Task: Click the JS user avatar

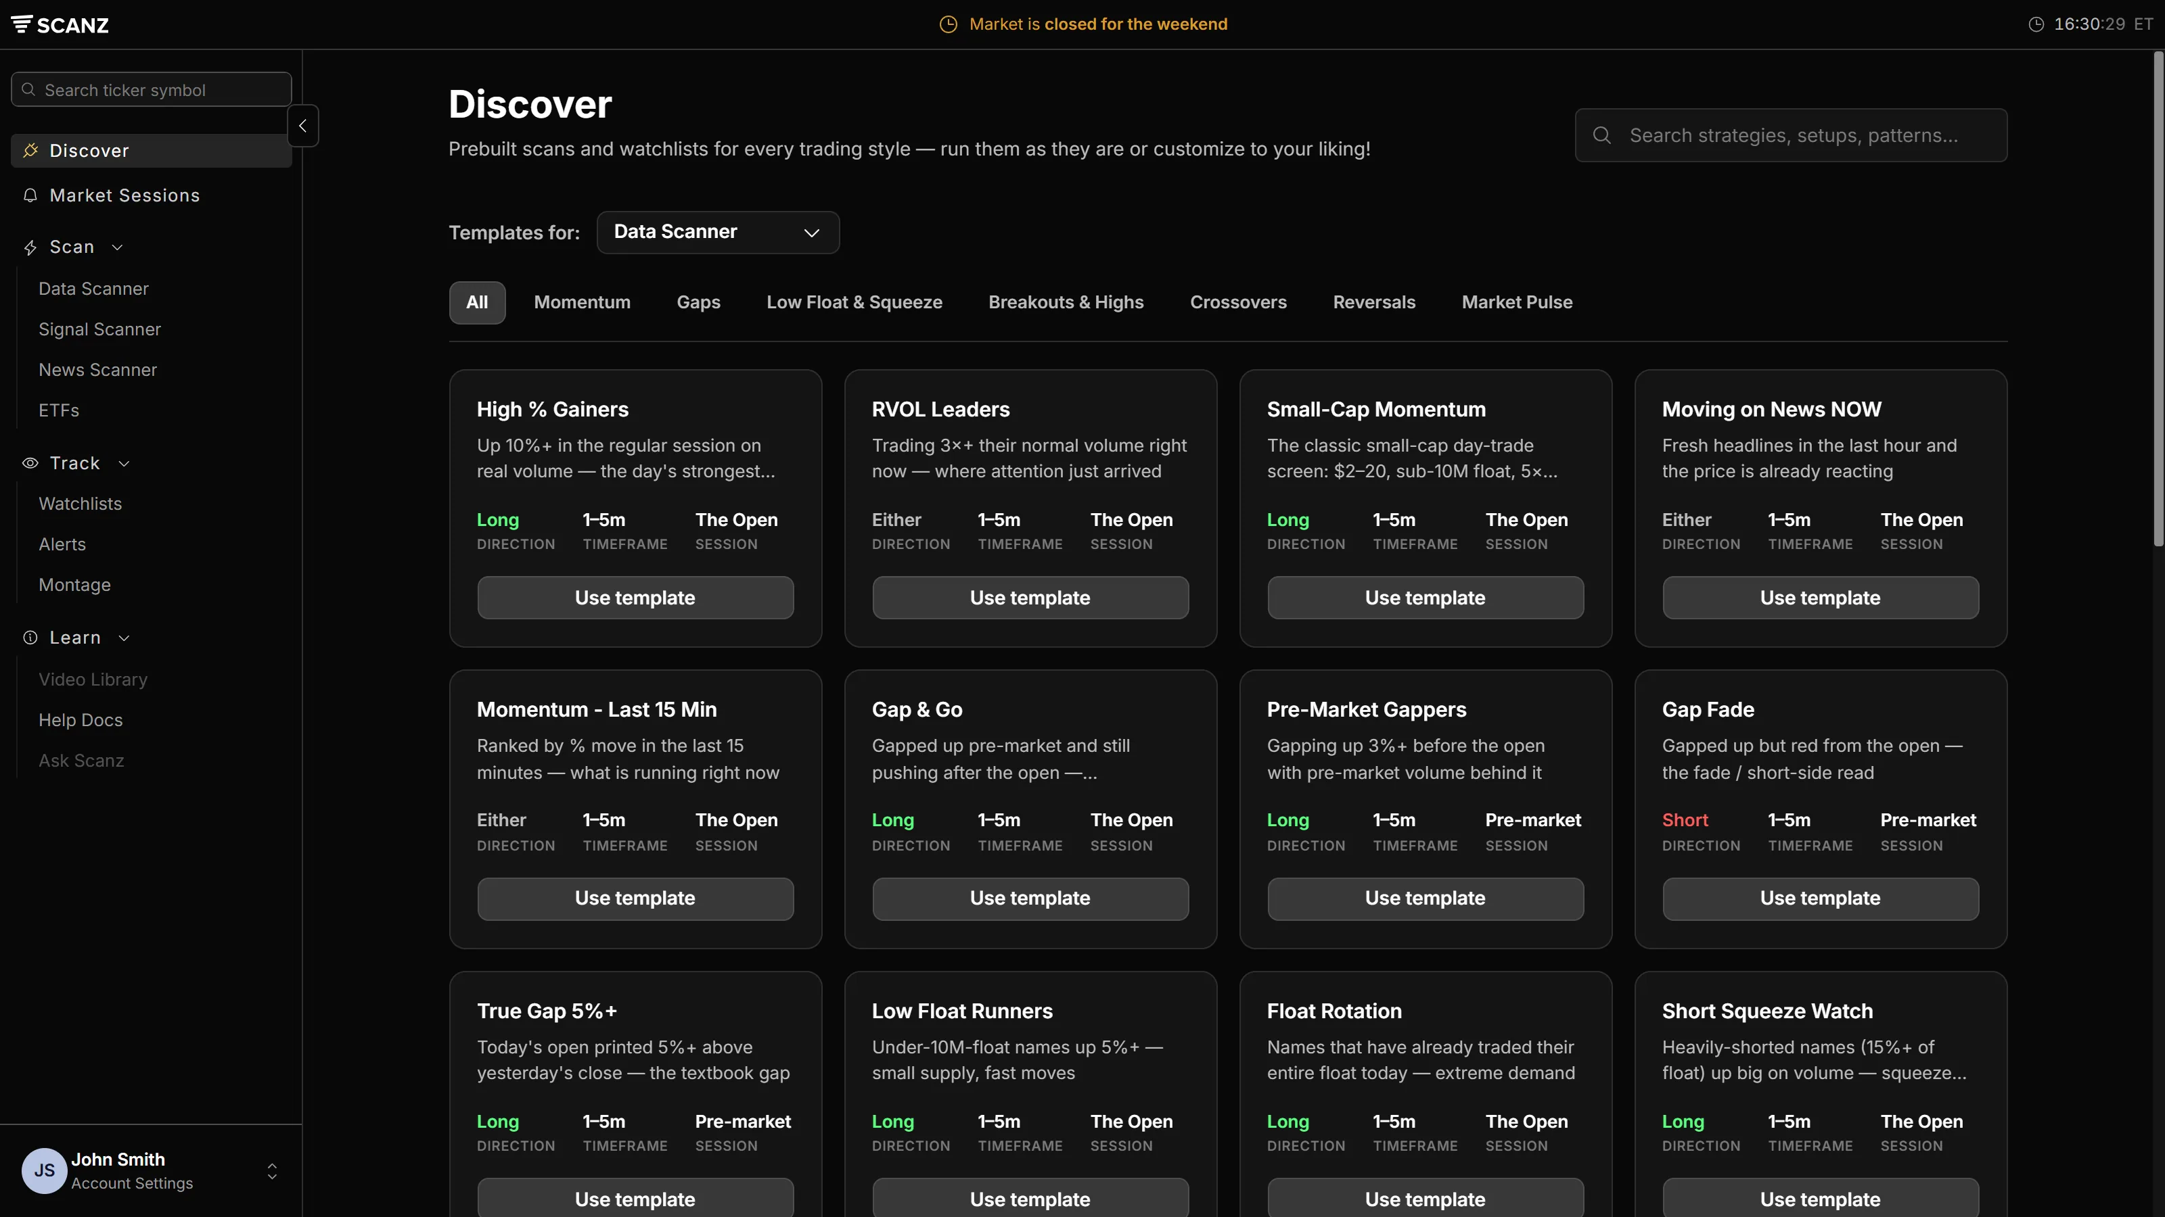Action: 45,1170
